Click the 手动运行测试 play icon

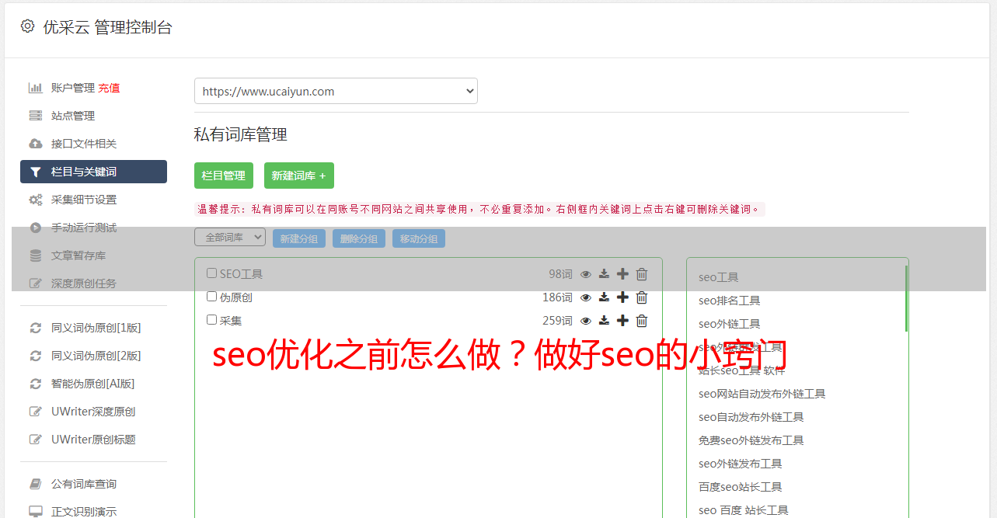(36, 228)
